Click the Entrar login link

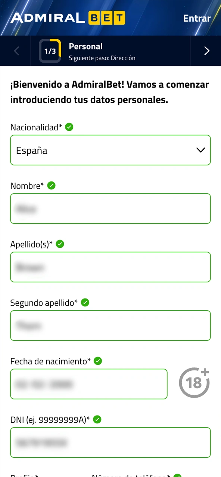[x=197, y=18]
